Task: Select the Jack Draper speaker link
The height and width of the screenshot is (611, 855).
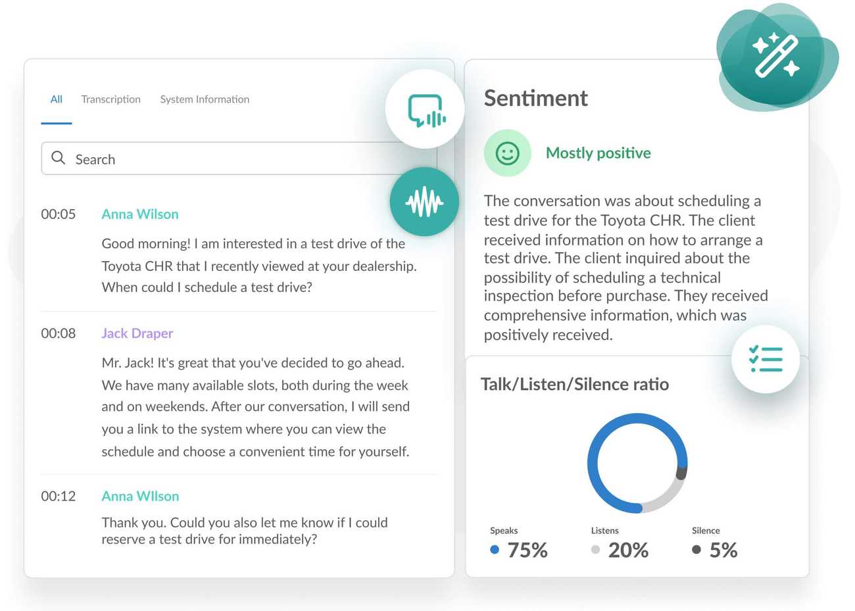Action: (x=137, y=333)
